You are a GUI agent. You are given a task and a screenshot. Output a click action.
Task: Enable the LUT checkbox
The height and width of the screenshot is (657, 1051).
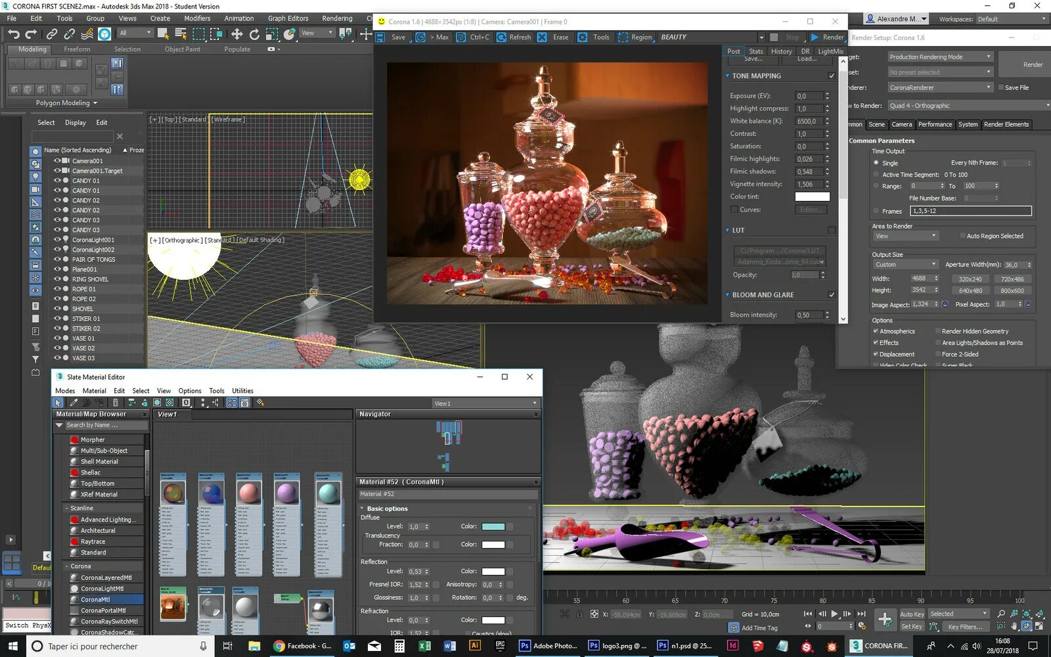[x=832, y=231]
